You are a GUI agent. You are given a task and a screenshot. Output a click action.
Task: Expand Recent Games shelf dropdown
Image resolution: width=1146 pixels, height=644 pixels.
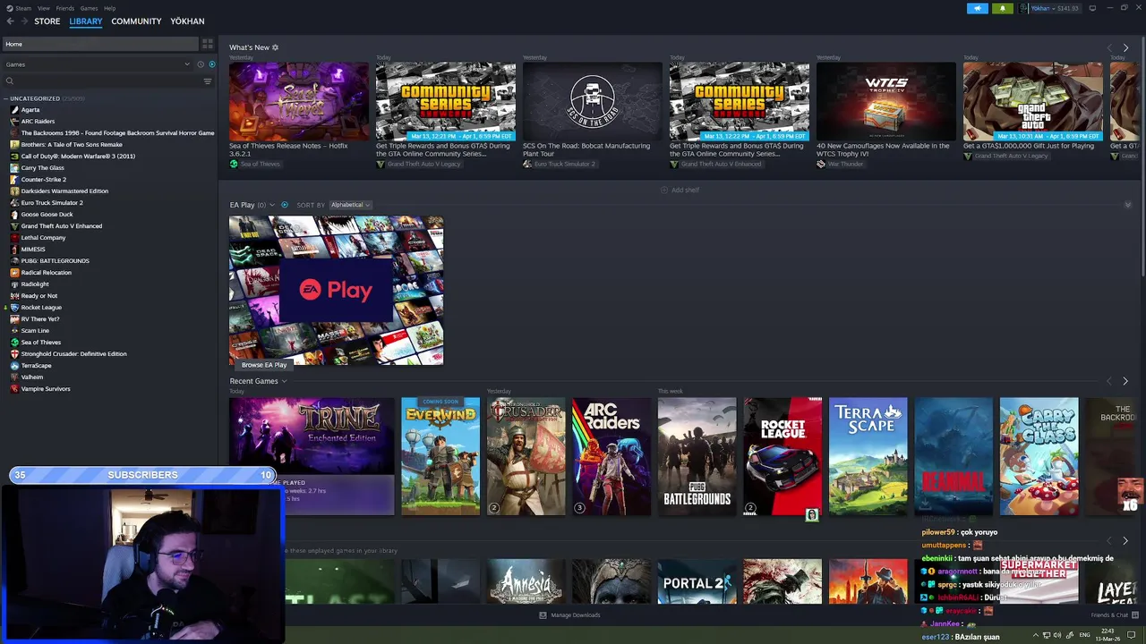pos(285,381)
